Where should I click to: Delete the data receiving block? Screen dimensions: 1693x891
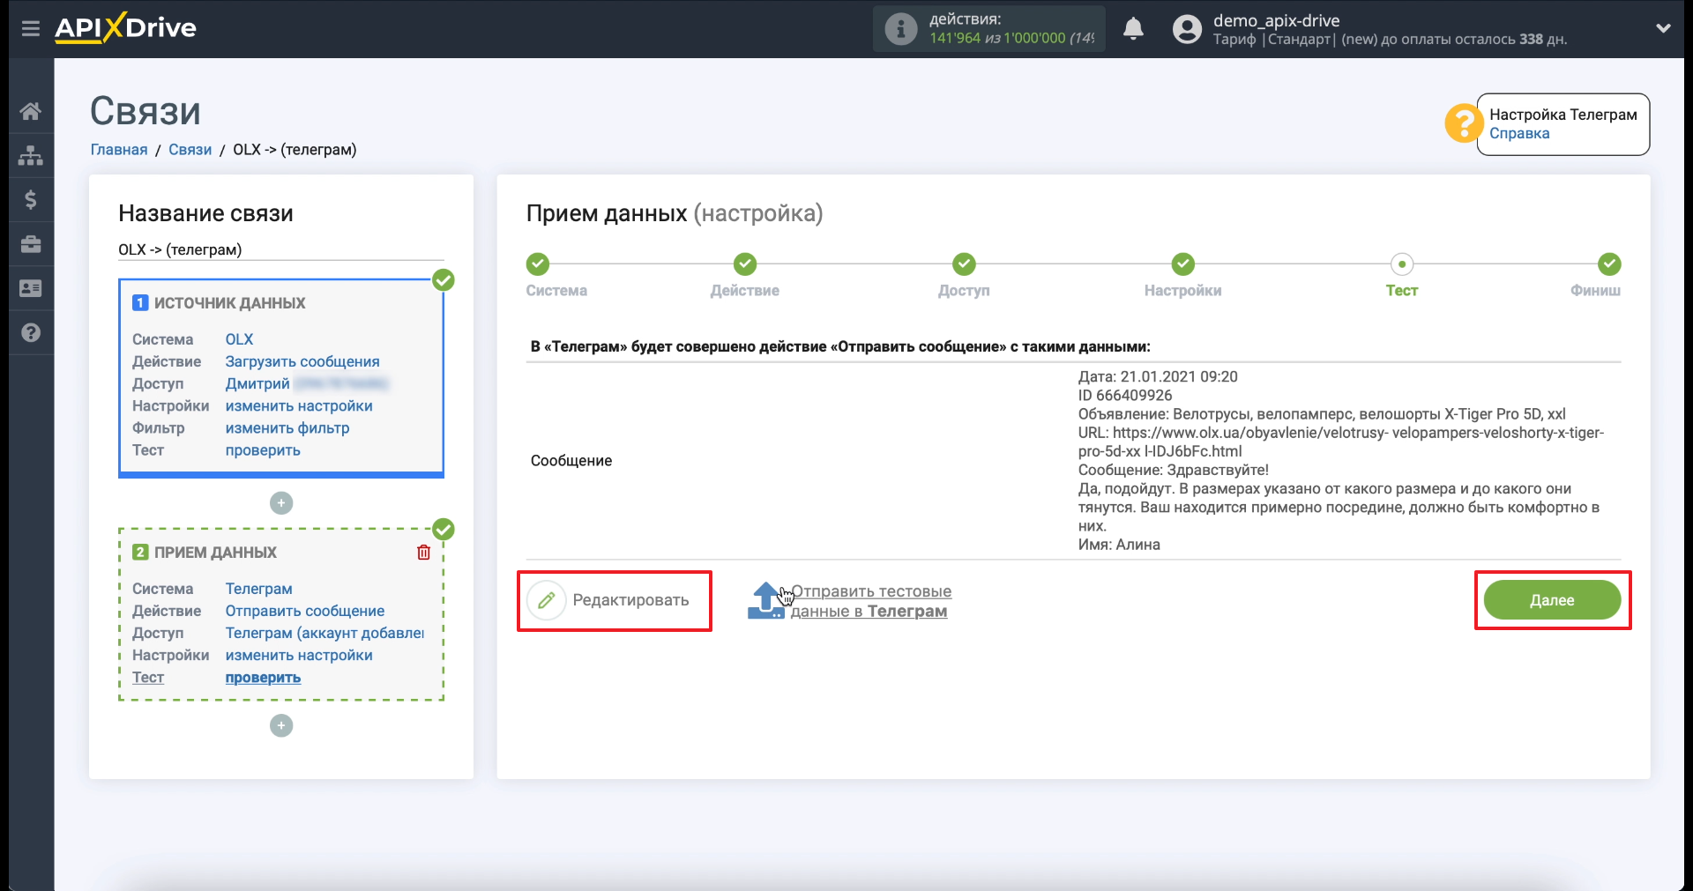tap(423, 553)
